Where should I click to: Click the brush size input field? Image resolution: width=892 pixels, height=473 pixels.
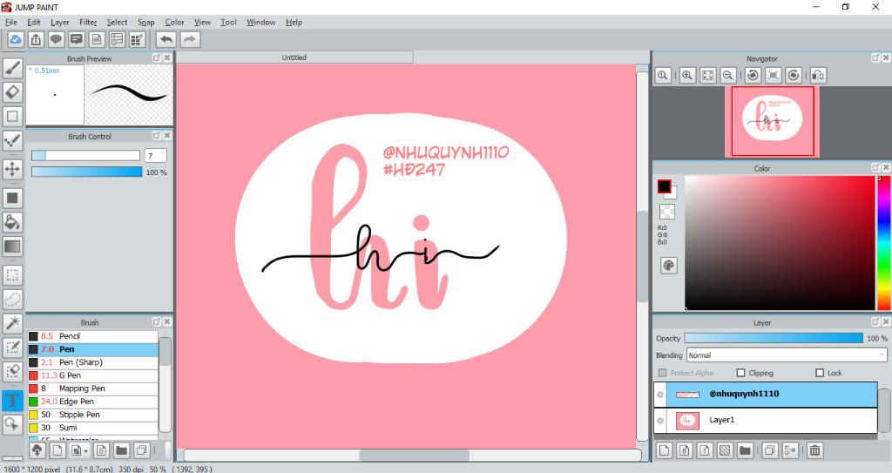click(156, 155)
